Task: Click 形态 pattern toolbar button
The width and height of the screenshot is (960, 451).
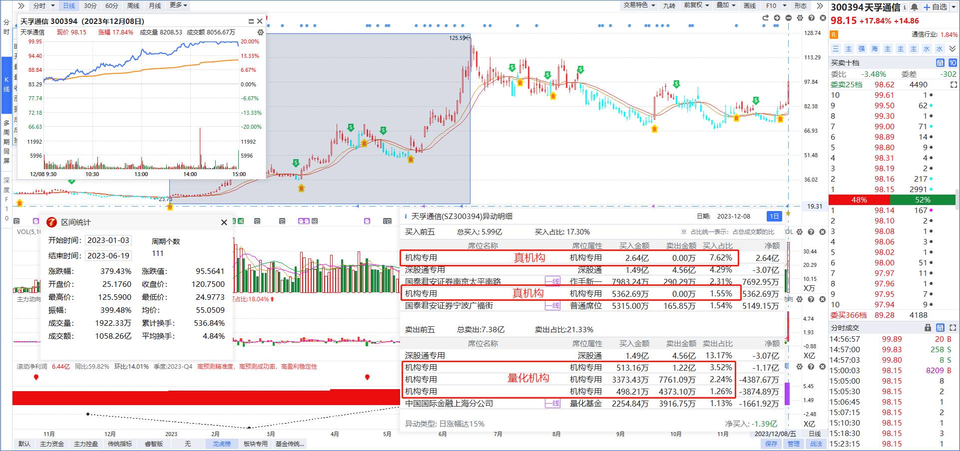Action: pos(801,5)
